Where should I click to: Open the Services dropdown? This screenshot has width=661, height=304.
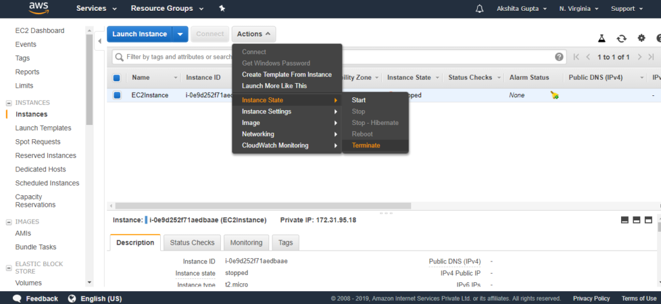[x=96, y=8]
